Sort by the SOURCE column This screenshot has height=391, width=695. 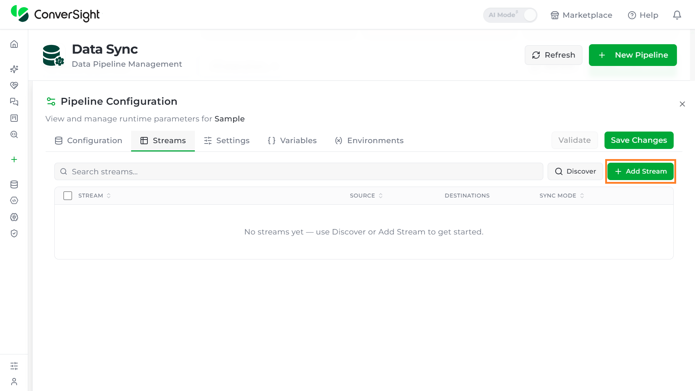366,196
